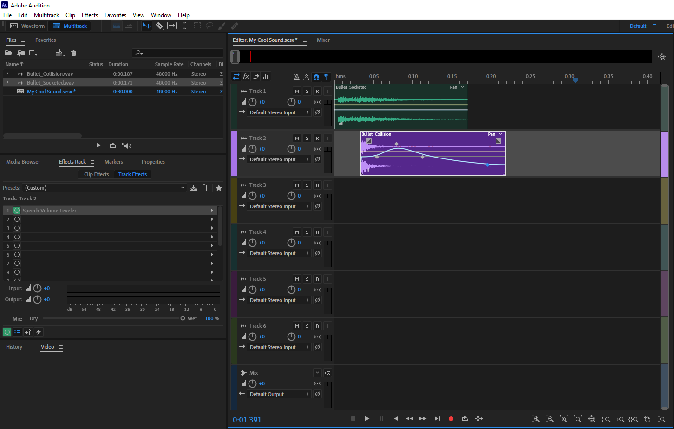The height and width of the screenshot is (429, 674).
Task: Select the Slip tool in toolbar
Action: [x=172, y=26]
